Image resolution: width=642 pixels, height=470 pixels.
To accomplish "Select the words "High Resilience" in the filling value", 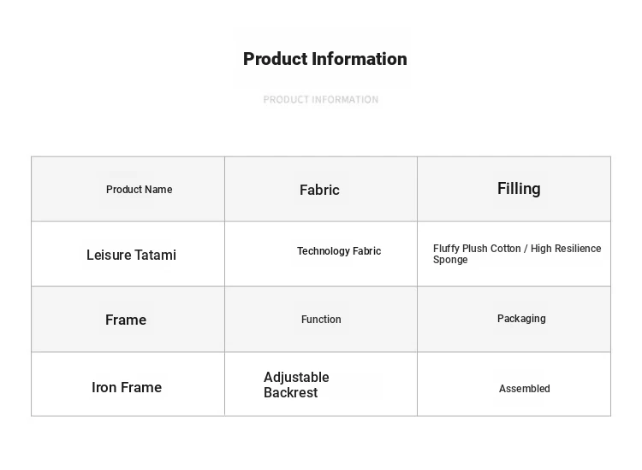I will pyautogui.click(x=566, y=249).
